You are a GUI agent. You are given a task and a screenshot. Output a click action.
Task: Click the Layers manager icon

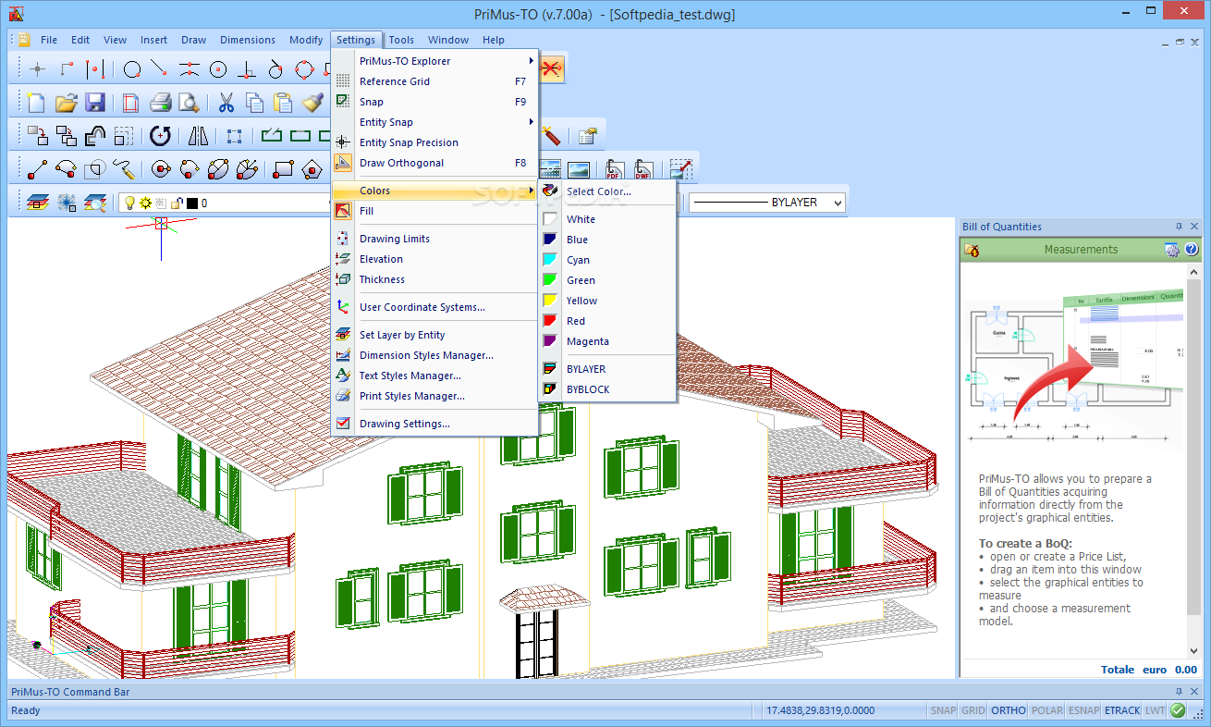(x=37, y=203)
